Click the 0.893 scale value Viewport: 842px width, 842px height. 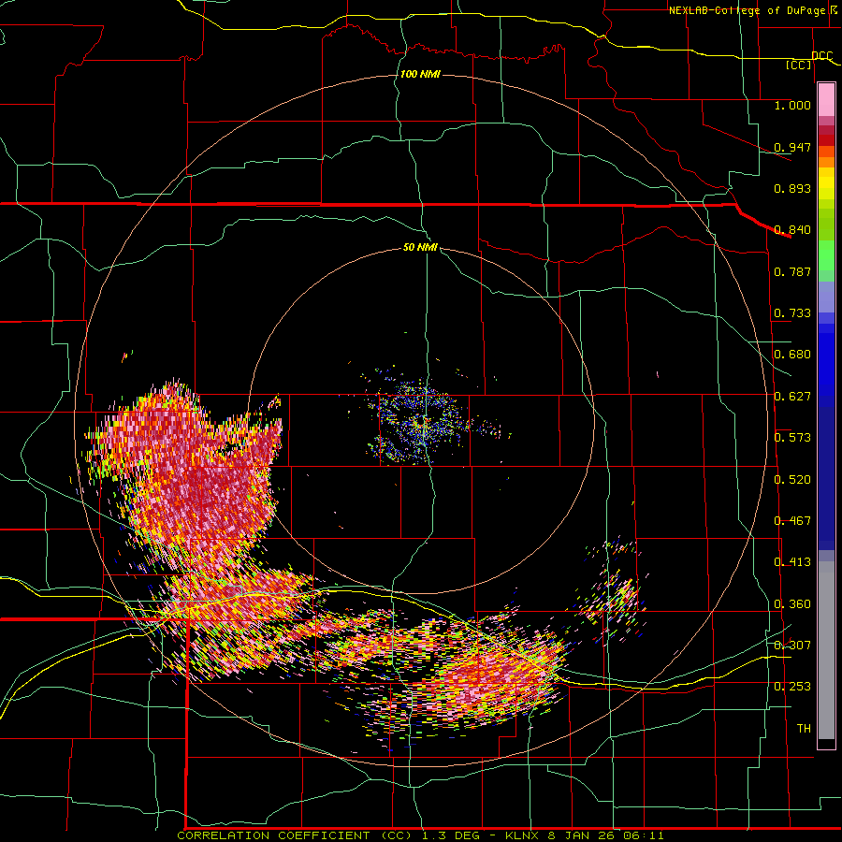792,188
